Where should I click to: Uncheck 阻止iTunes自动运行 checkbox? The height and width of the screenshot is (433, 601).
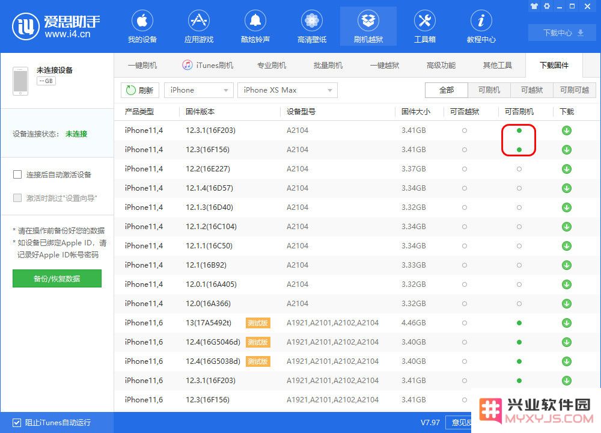(16, 423)
